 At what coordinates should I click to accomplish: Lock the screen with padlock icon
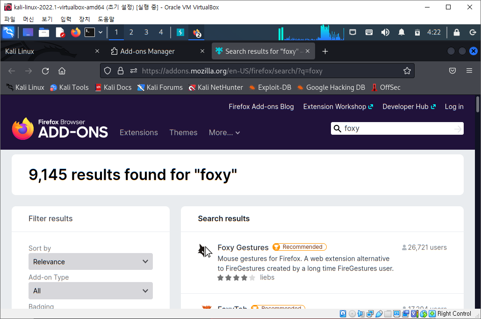click(457, 32)
